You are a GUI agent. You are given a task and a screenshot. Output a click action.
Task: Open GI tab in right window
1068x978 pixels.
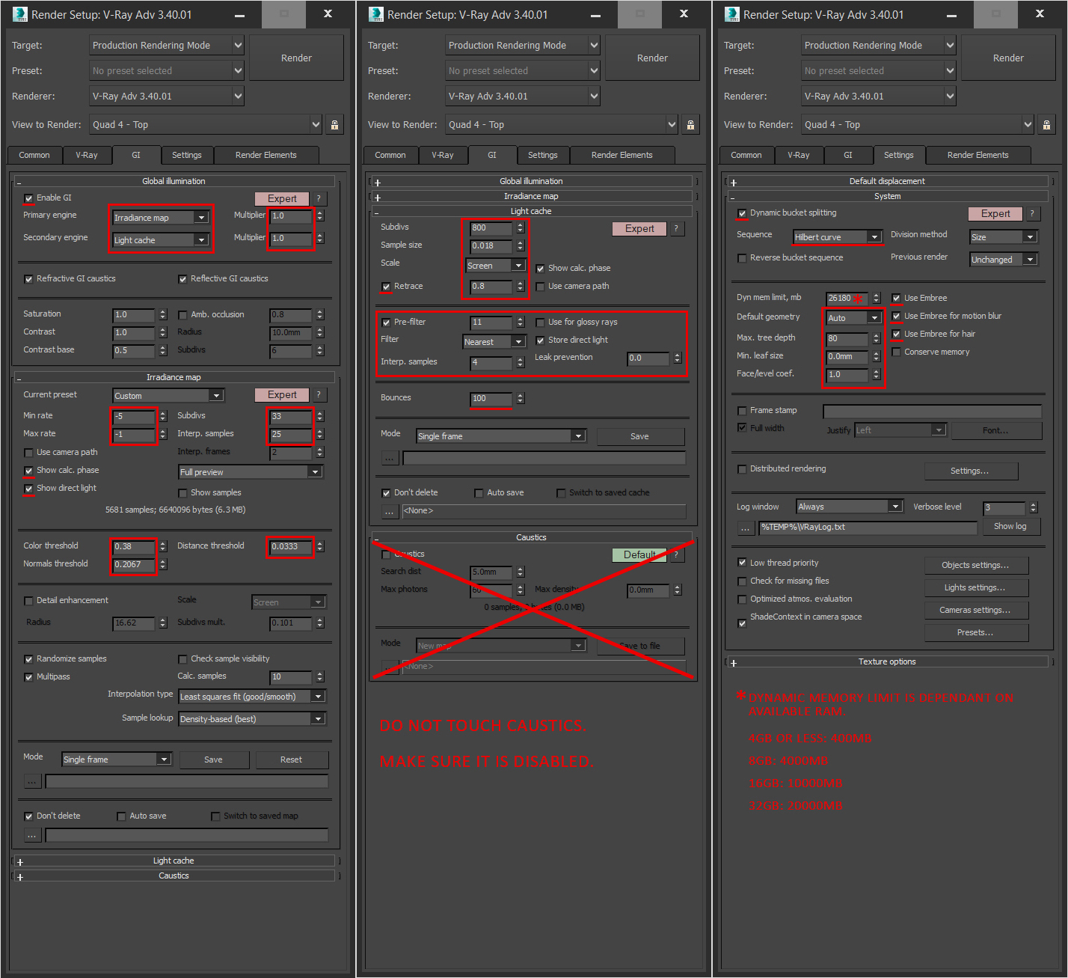pos(848,155)
